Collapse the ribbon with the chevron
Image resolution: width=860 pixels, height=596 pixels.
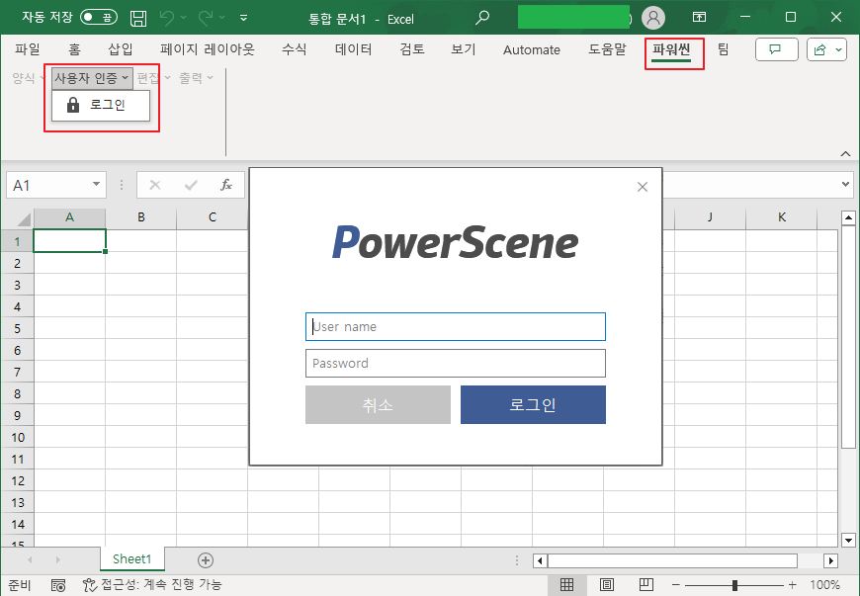click(845, 154)
